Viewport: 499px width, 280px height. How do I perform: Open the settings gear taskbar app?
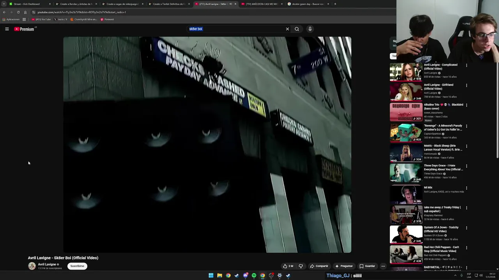pyautogui.click(x=280, y=275)
